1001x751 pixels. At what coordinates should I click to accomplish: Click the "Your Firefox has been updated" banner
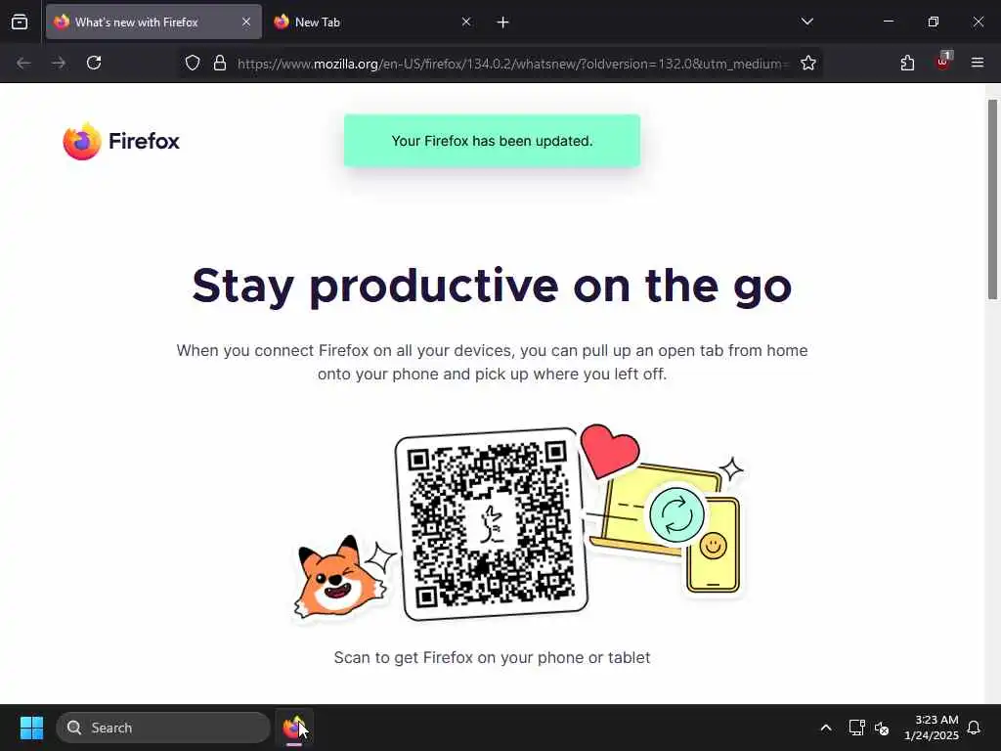493,141
